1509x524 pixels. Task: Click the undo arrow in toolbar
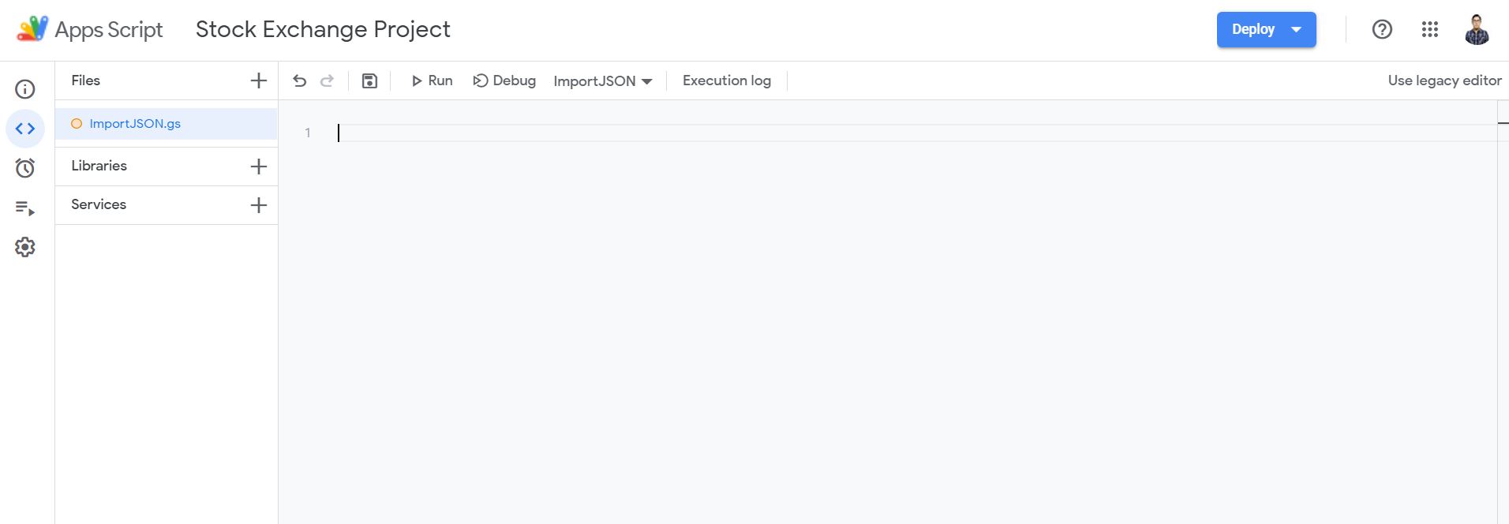tap(299, 80)
